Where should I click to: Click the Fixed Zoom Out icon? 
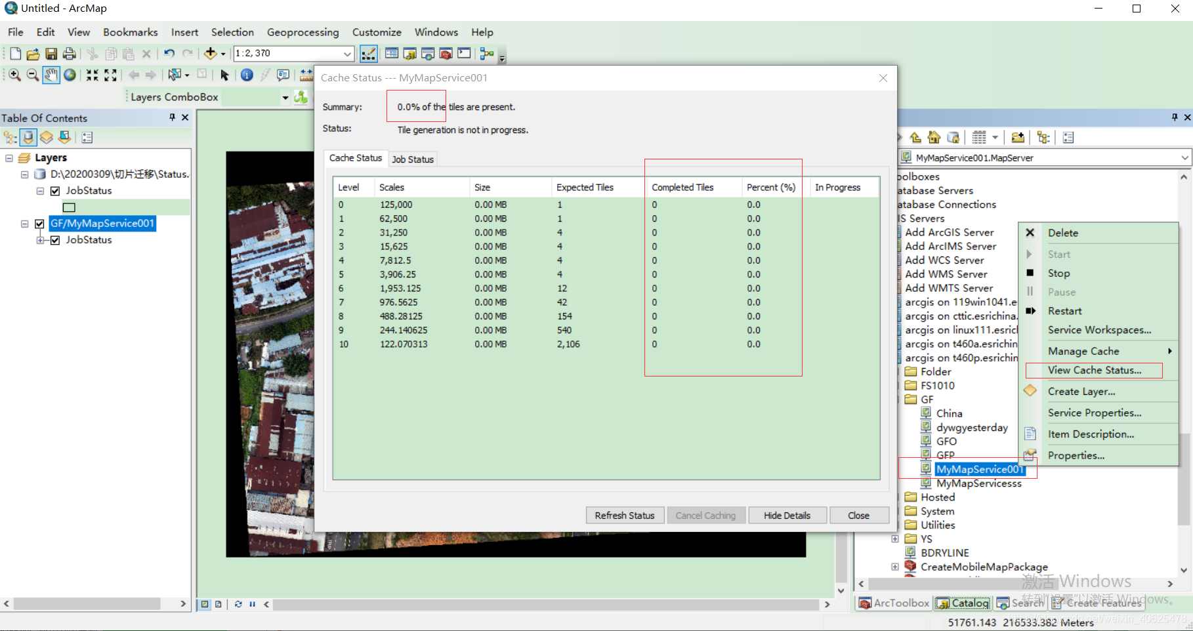click(x=110, y=75)
